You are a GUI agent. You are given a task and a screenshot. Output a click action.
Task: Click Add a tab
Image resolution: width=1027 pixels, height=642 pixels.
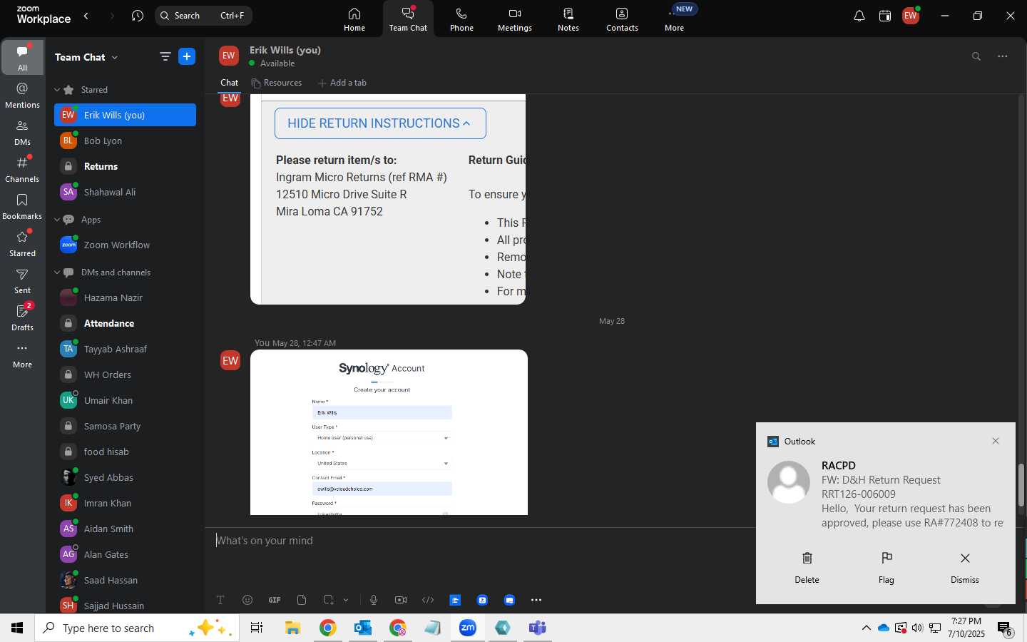pos(342,83)
